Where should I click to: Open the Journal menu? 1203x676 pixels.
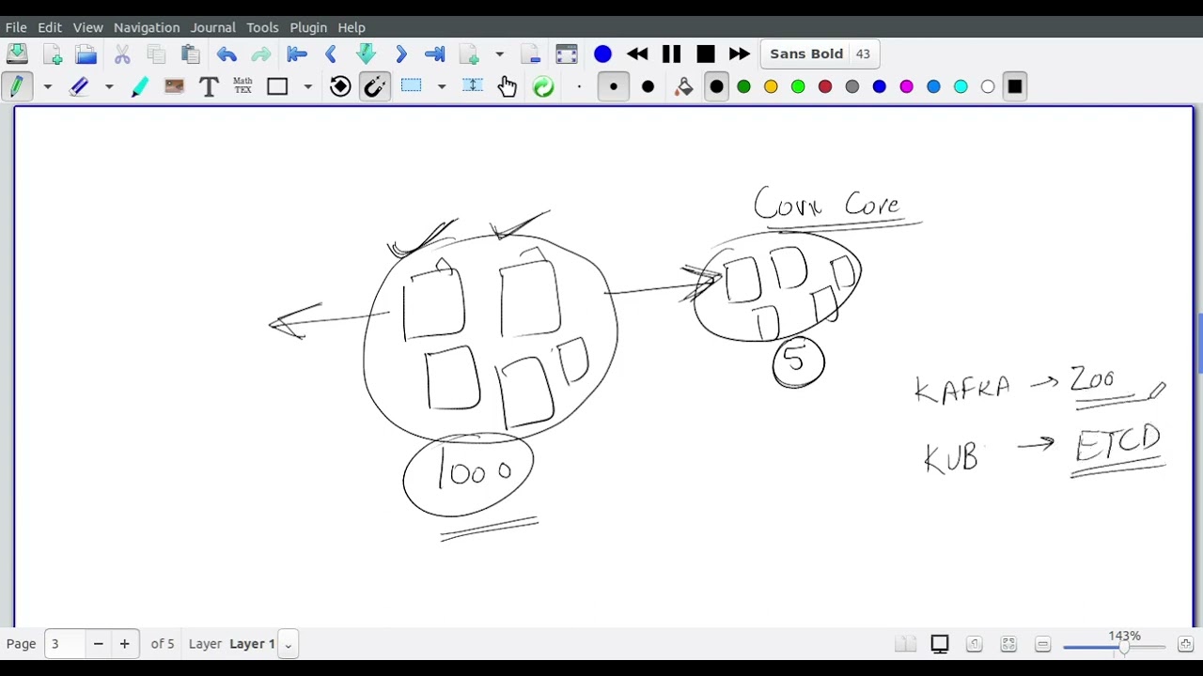pos(213,27)
